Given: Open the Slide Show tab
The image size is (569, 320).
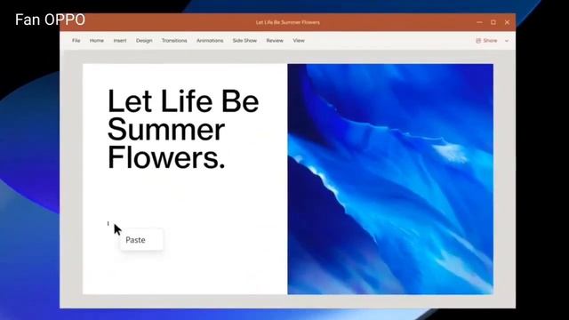Looking at the screenshot, I should 244,41.
